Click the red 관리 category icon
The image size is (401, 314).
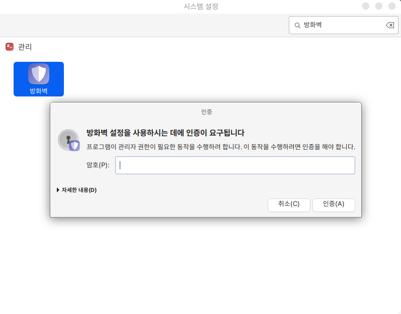pyautogui.click(x=10, y=47)
